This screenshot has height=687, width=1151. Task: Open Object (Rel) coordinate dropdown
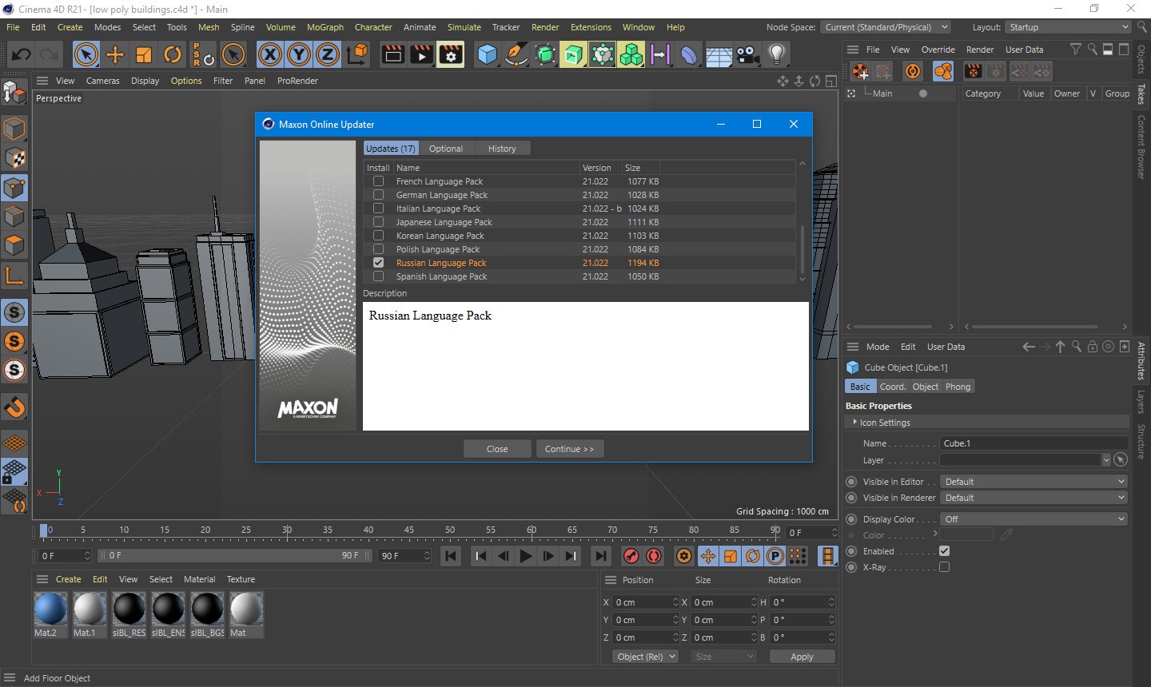(x=646, y=657)
